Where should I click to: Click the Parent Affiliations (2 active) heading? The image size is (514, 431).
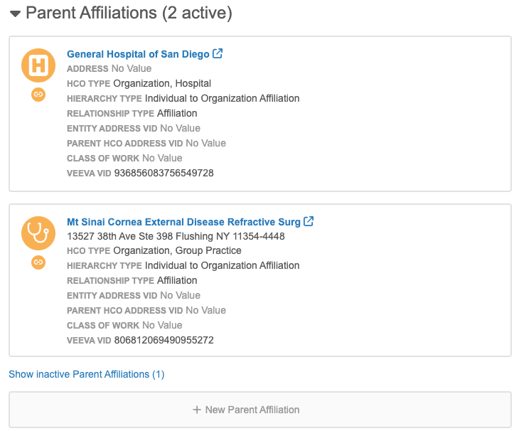click(x=129, y=13)
